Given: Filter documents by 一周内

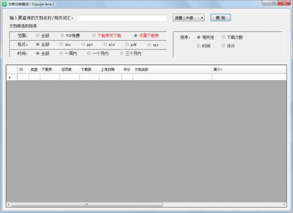Looking at the screenshot, I should [61, 53].
